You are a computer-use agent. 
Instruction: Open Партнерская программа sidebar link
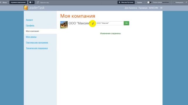tap(37, 43)
